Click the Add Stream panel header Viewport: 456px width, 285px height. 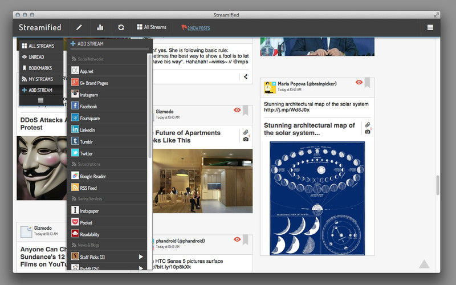click(x=87, y=44)
